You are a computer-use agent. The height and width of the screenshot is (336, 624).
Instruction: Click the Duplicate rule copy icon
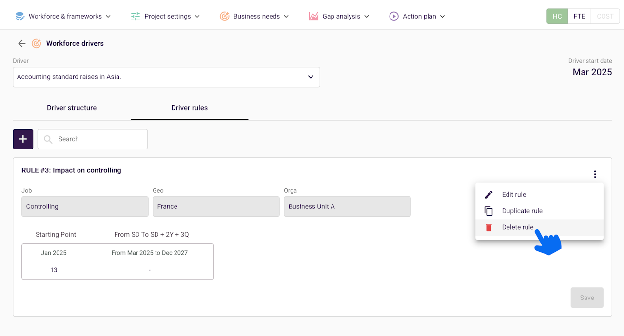[488, 211]
